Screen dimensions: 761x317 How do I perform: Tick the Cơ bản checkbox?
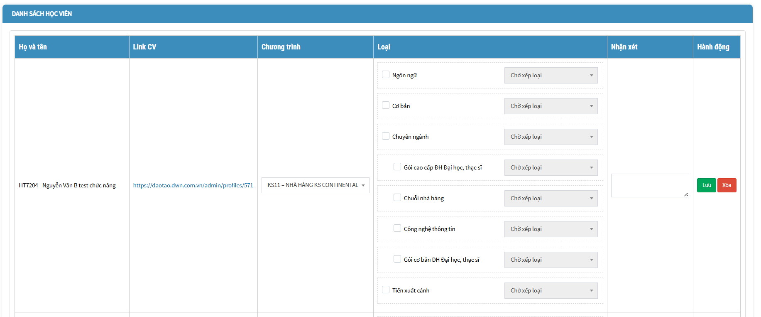click(386, 106)
